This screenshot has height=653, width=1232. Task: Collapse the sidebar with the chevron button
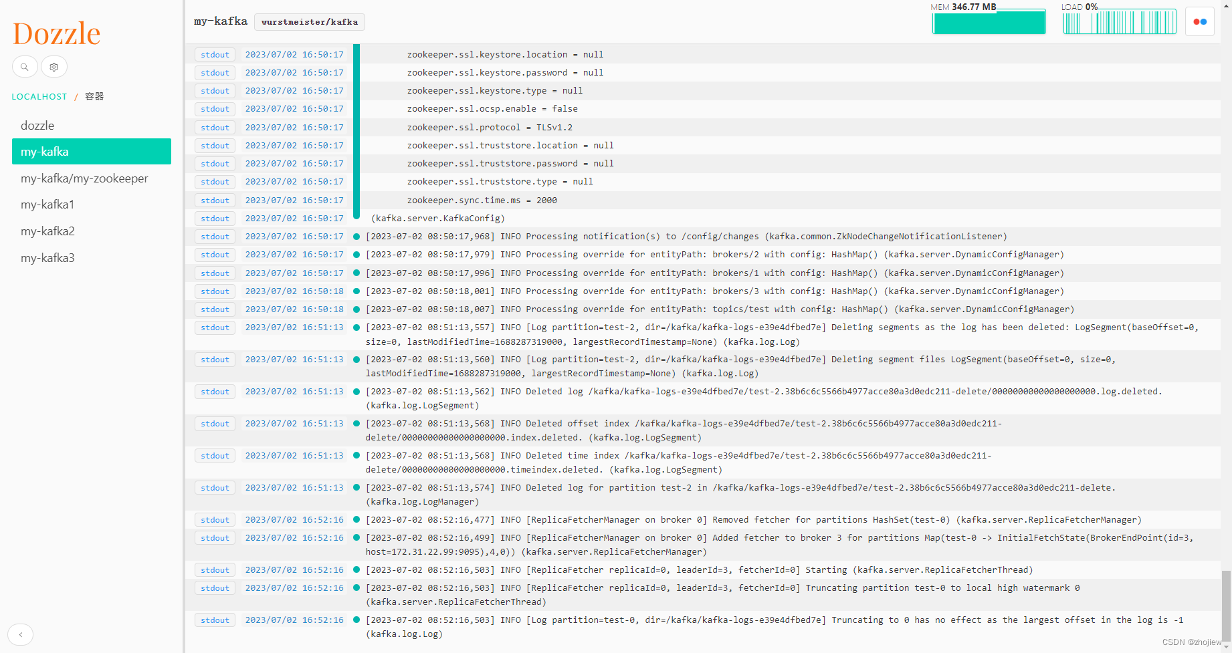point(21,634)
